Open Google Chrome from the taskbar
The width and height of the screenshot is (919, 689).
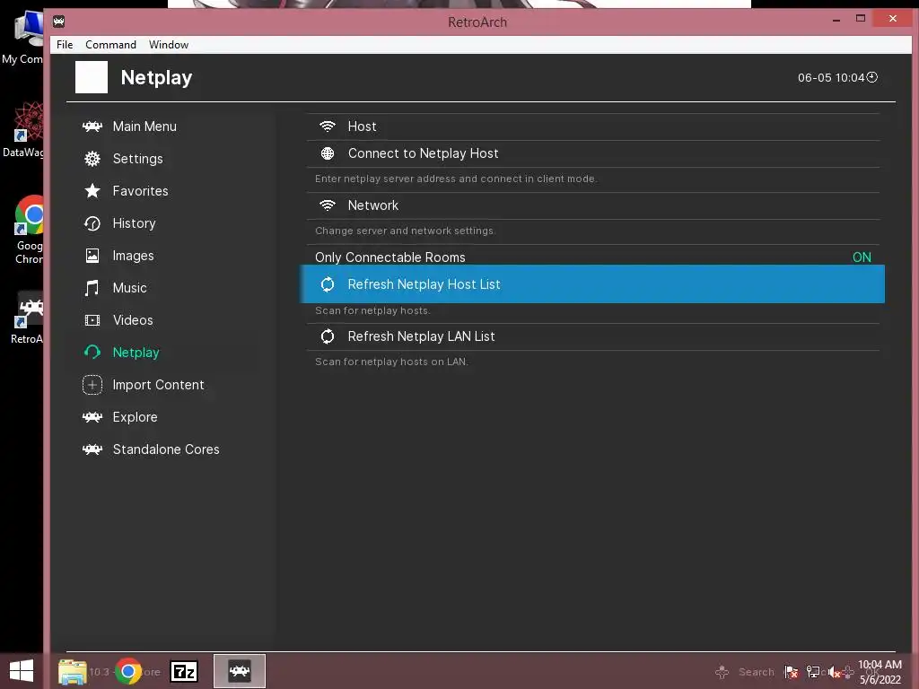(127, 671)
